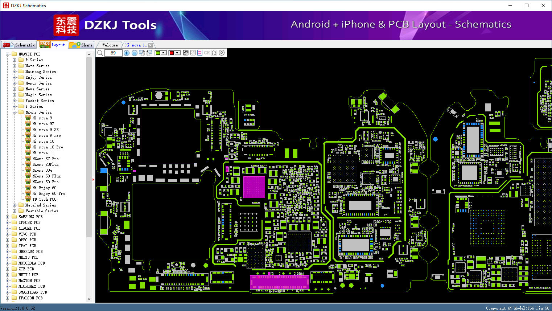Click the magnifier search icon in the toolbar

click(100, 53)
